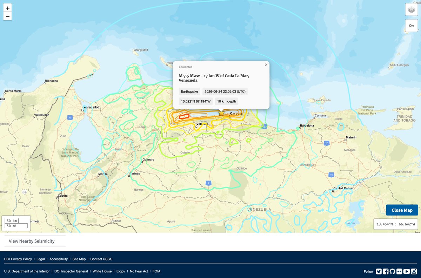This screenshot has width=421, height=278.
Task: Click the Close Map button
Action: coord(402,210)
